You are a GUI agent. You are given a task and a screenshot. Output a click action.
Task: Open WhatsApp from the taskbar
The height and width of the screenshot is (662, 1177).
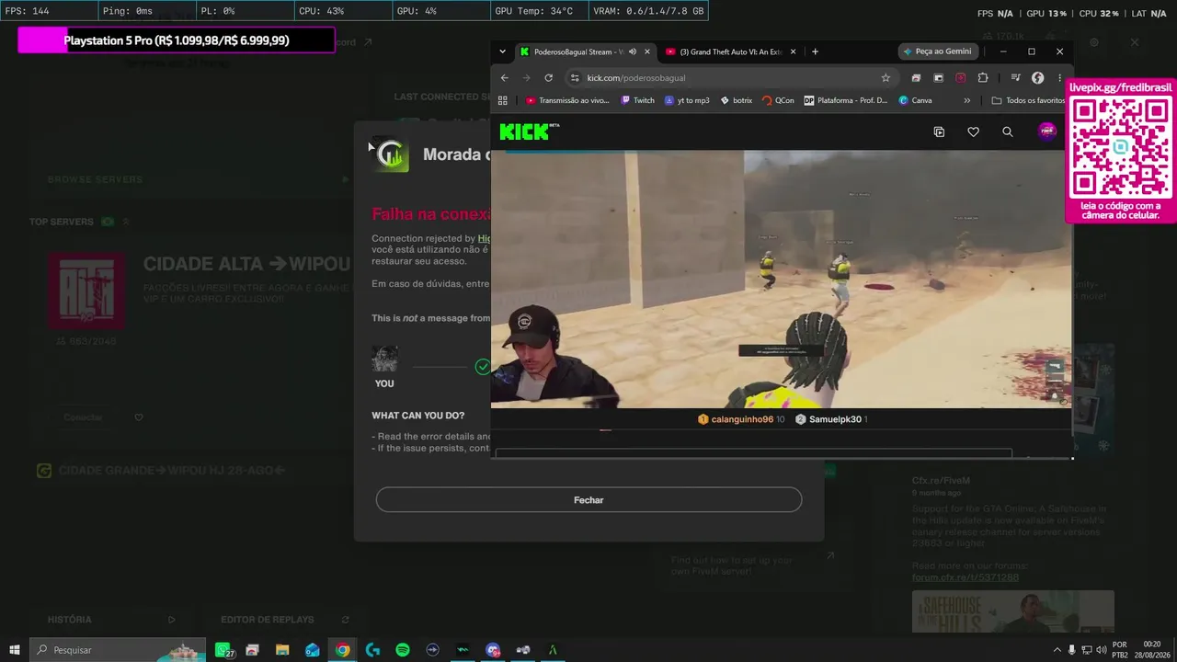(223, 650)
